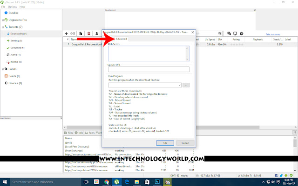Click the Take our survey link
The height and width of the screenshot is (186, 298).
(x=273, y=34)
